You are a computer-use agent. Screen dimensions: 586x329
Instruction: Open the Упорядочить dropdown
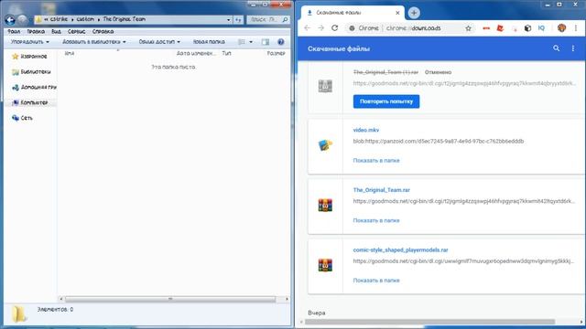pyautogui.click(x=30, y=42)
